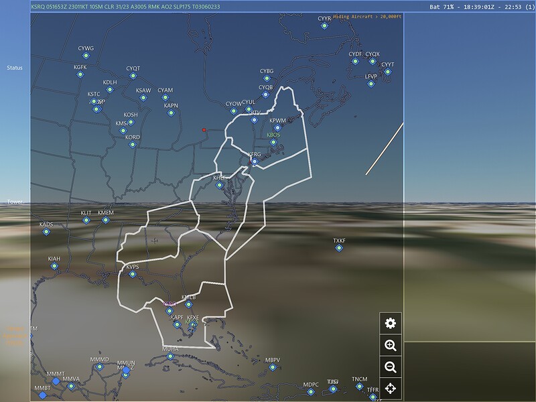The height and width of the screenshot is (402, 536).
Task: Select the KMLB airport marker
Action: coord(189,305)
